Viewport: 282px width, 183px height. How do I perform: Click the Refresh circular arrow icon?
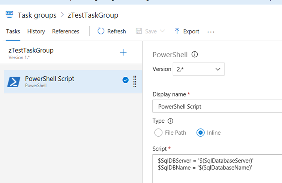click(101, 31)
